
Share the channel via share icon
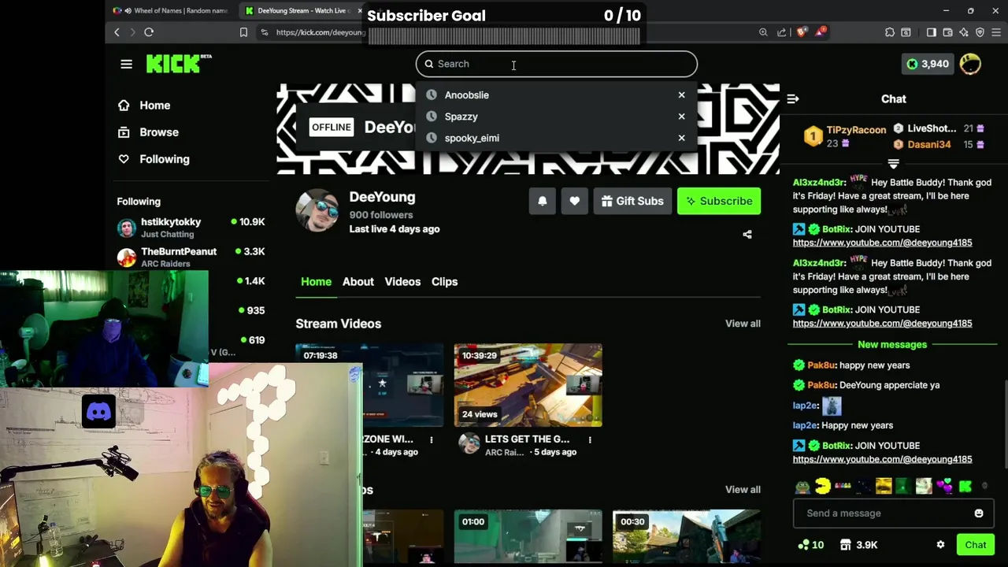click(x=747, y=235)
